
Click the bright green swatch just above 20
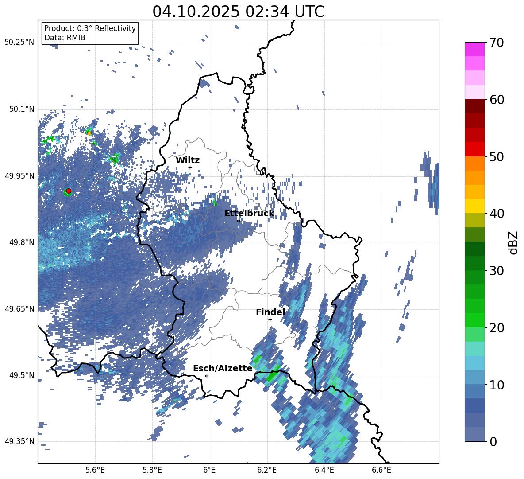[x=474, y=320]
